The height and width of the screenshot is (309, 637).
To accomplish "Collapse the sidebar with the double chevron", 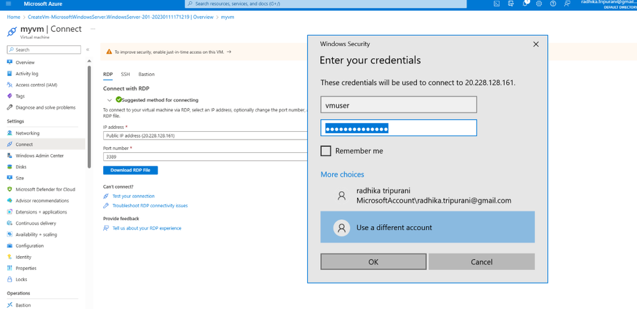I will click(x=88, y=50).
